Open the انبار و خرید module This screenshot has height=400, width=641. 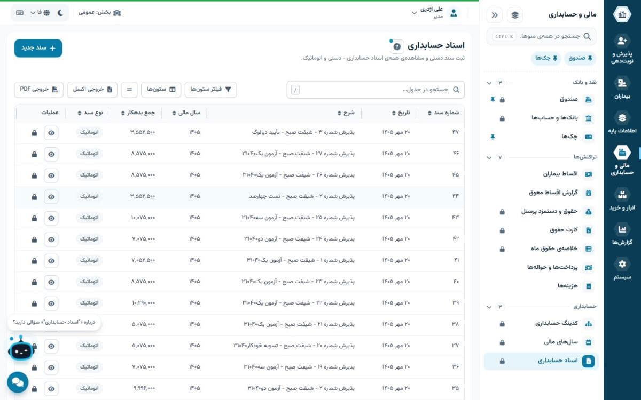pyautogui.click(x=622, y=199)
